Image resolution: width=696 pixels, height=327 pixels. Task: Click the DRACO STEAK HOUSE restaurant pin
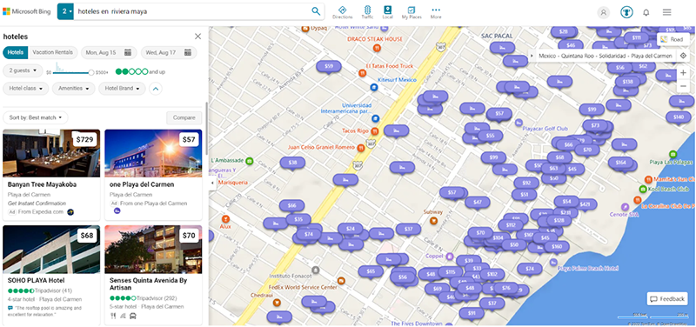click(x=377, y=48)
